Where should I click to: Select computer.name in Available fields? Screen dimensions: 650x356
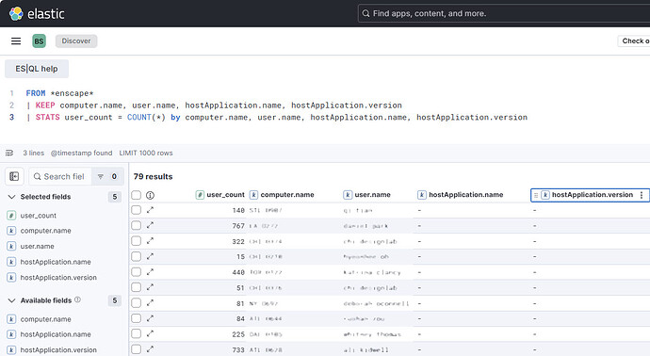(x=45, y=319)
